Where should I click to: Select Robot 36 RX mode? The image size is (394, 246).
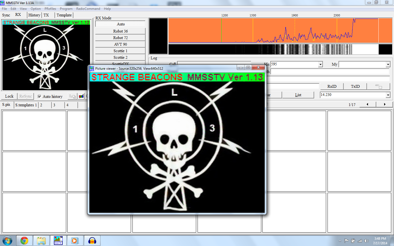(x=120, y=31)
